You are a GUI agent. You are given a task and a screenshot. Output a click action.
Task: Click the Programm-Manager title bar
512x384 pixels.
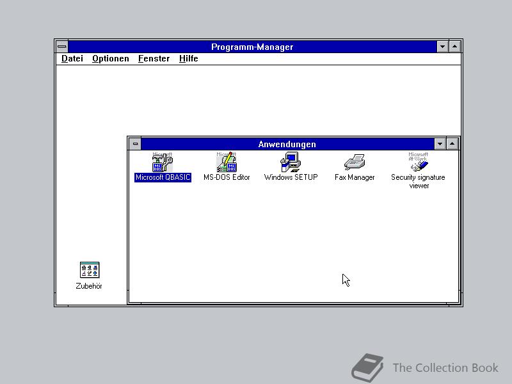click(252, 47)
